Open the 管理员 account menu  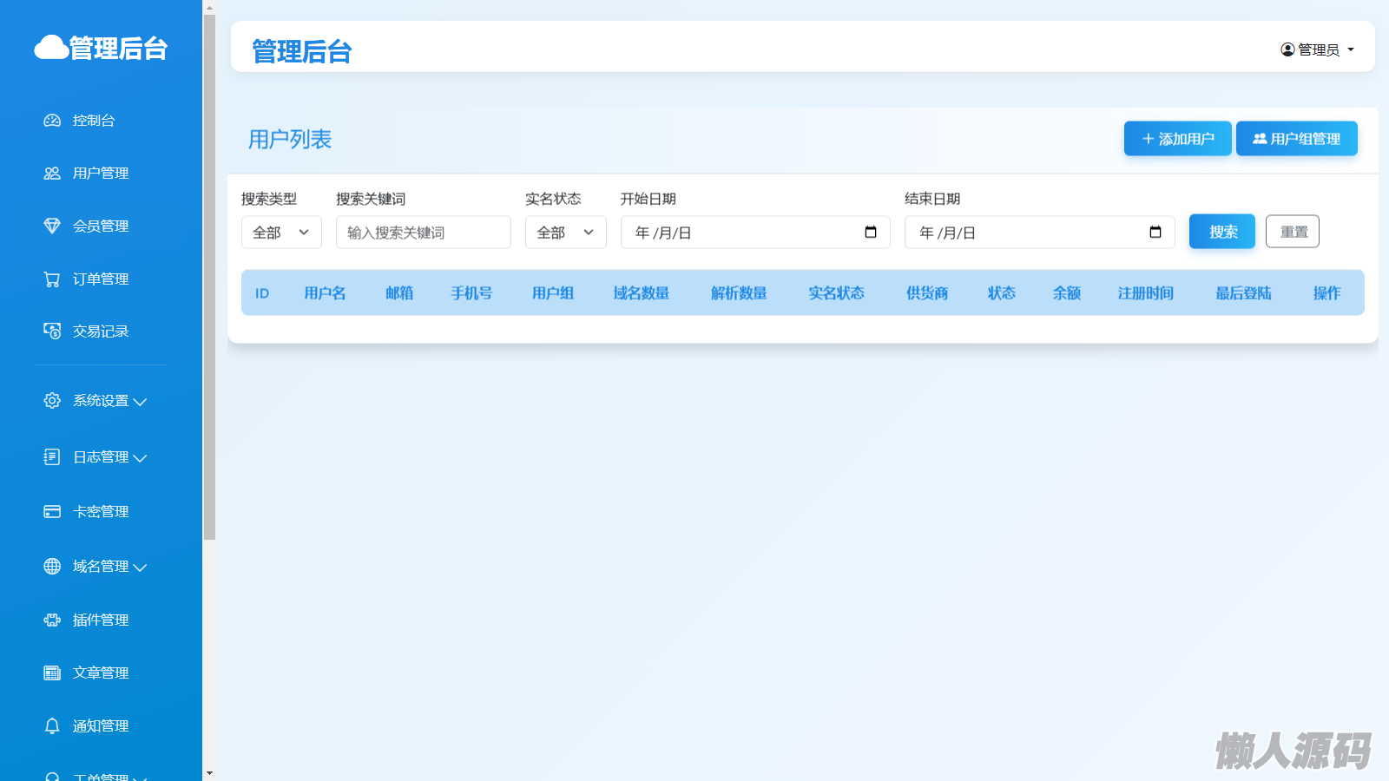1317,50
